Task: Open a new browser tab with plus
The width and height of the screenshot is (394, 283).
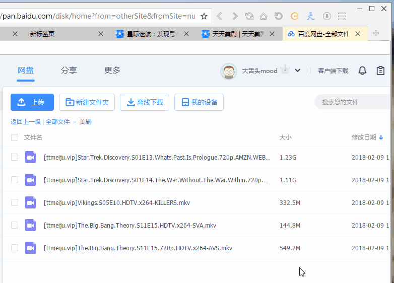Action: click(375, 34)
